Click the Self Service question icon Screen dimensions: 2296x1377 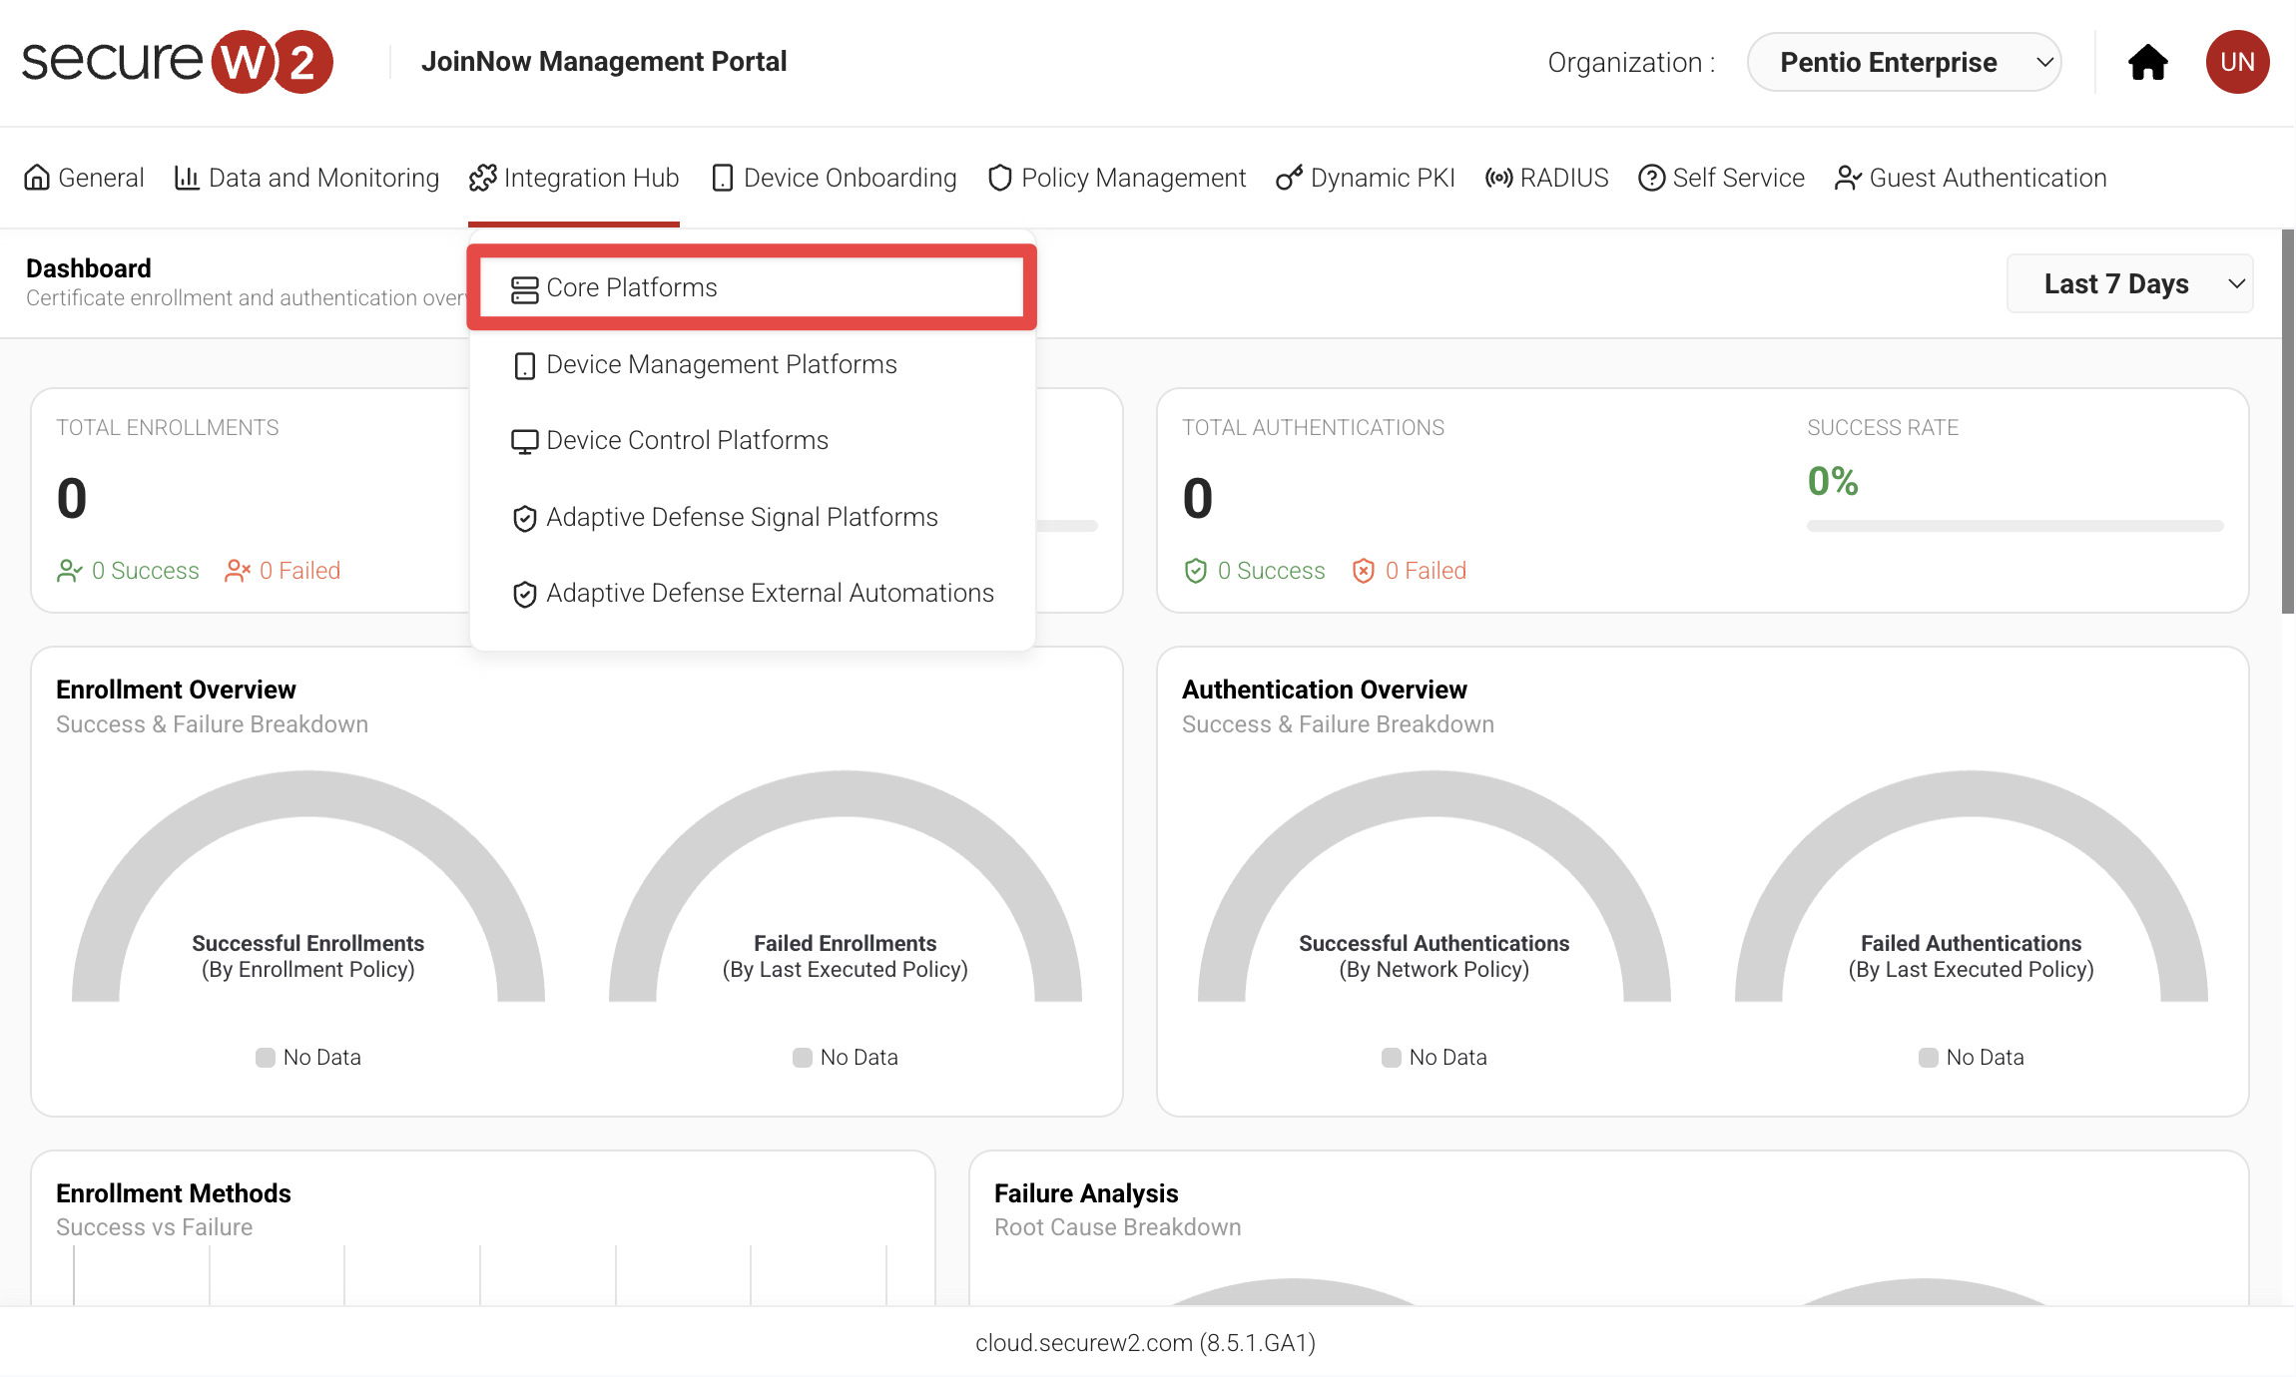[1652, 178]
